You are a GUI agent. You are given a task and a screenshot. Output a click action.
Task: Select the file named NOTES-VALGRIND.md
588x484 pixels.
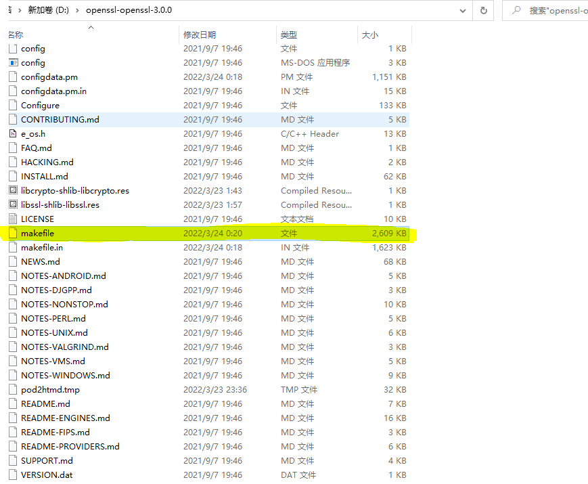64,347
